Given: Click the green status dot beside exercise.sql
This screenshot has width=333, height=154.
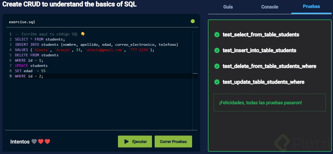Looking at the screenshot, I should pyautogui.click(x=193, y=21).
